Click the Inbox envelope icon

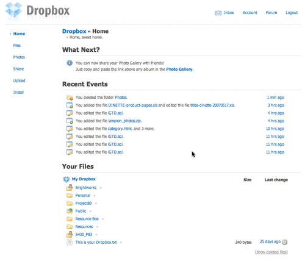(218, 13)
